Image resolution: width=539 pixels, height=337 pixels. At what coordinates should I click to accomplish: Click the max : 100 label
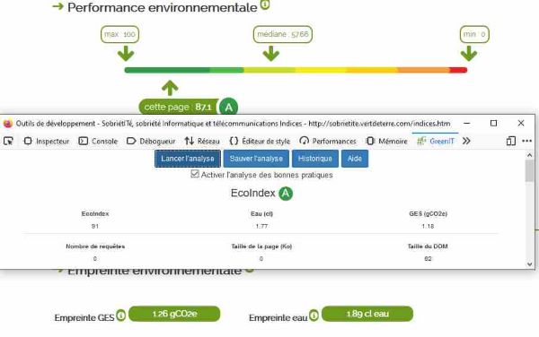point(120,34)
